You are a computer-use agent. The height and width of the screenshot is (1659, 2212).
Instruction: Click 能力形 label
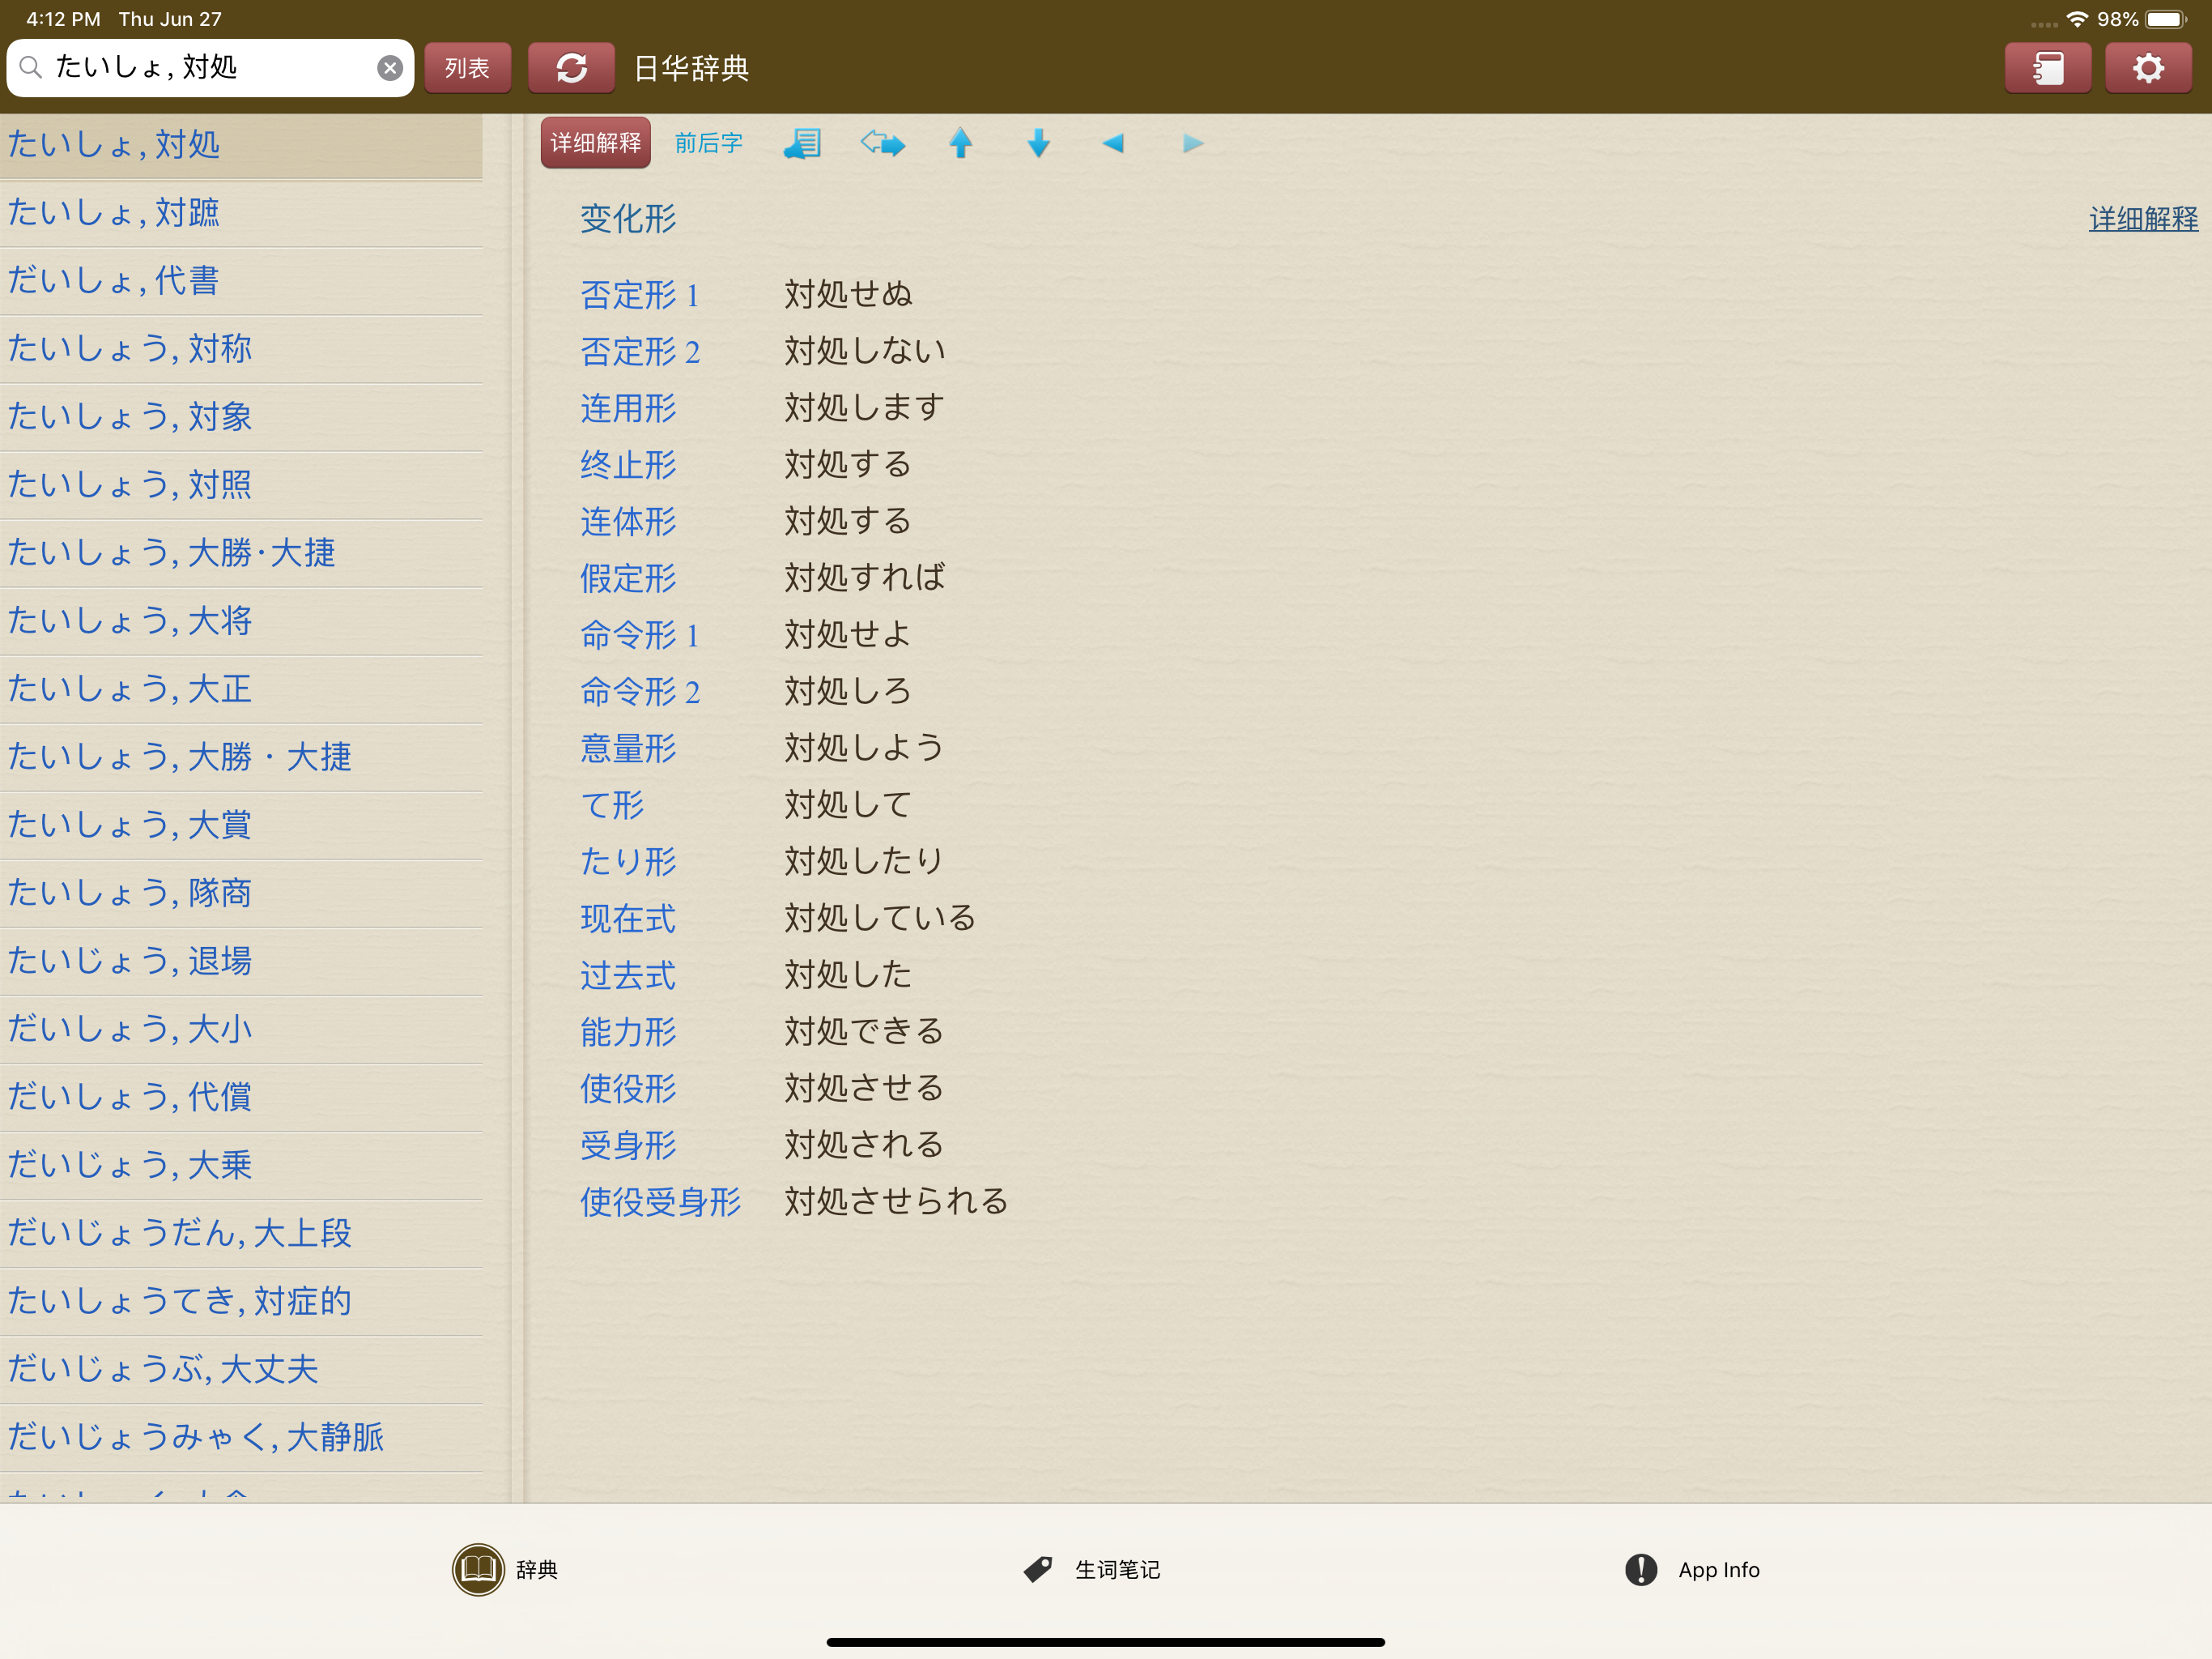[628, 1032]
